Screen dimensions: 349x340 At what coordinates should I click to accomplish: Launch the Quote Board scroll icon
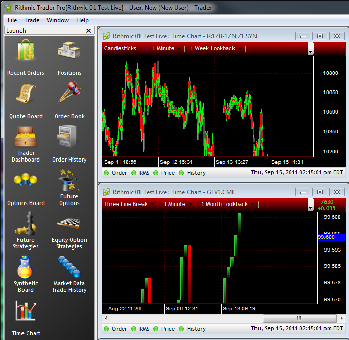26,94
